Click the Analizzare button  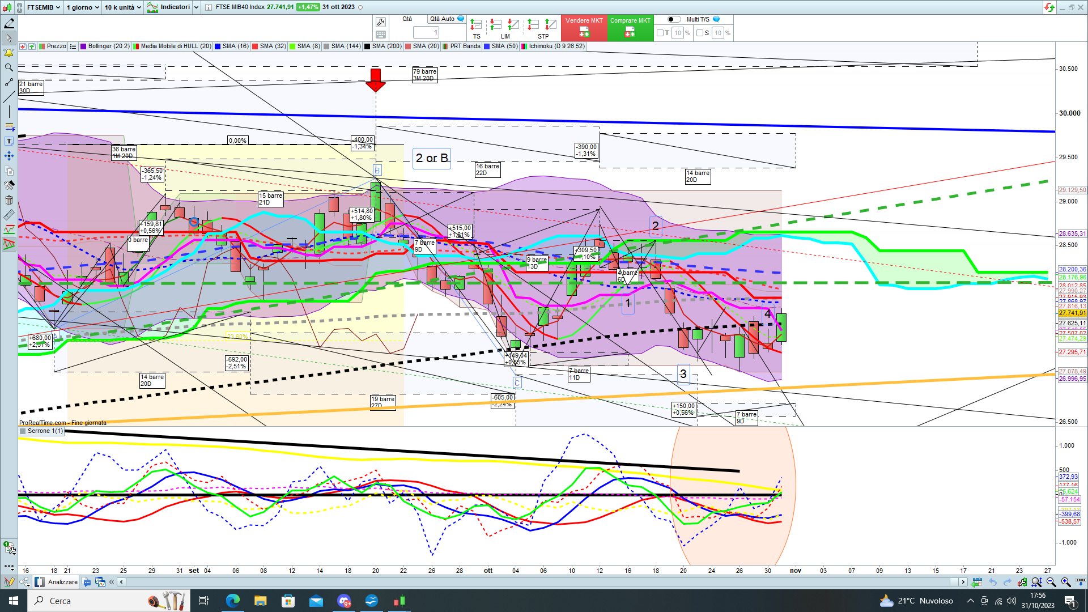pyautogui.click(x=57, y=582)
